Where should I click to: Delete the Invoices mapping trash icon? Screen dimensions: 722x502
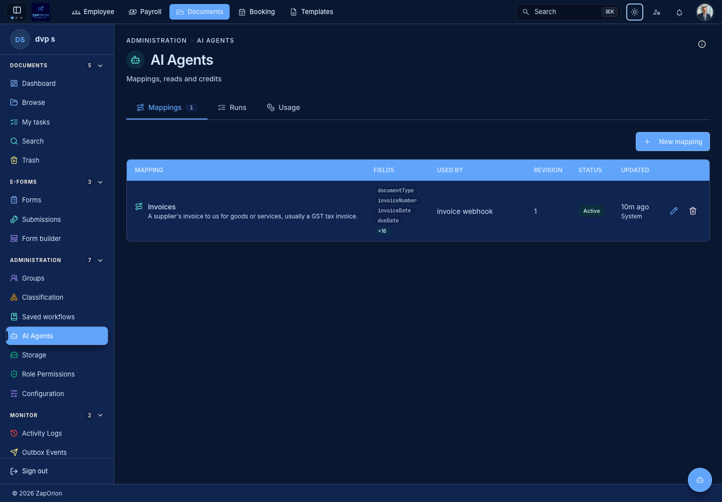tap(693, 211)
